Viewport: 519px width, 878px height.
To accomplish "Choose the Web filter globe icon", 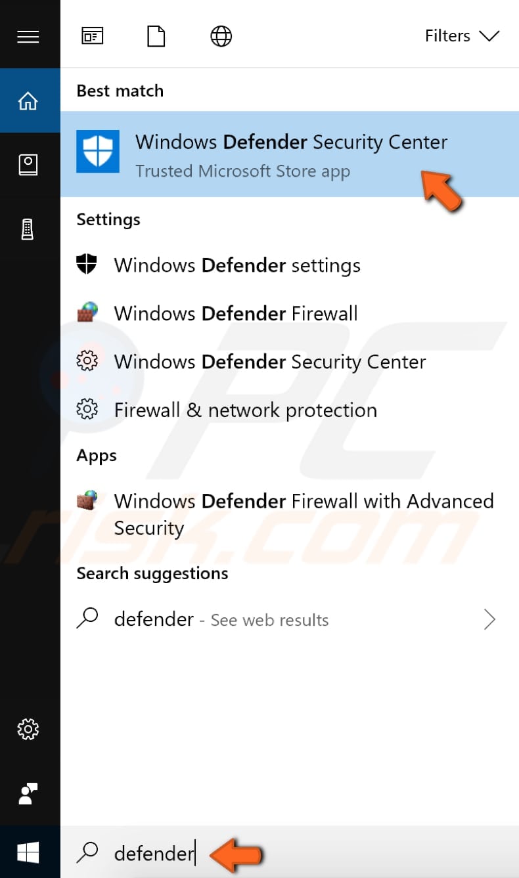I will click(x=221, y=36).
